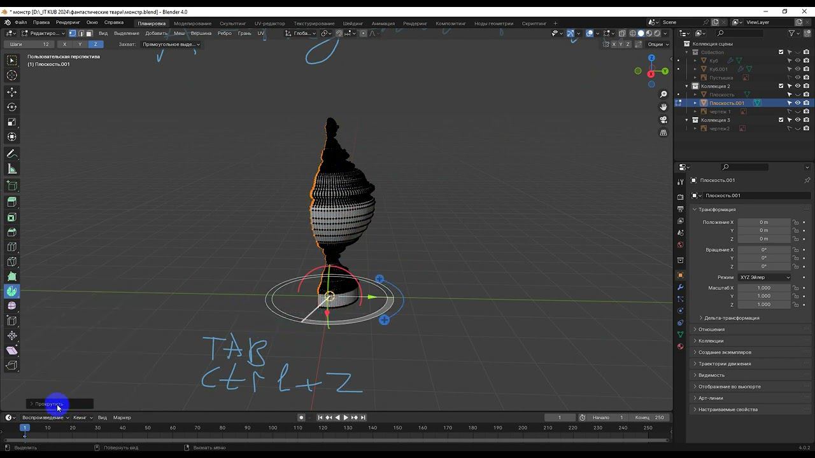Switch to the Скульптинг workspace tab
Image resolution: width=815 pixels, height=458 pixels.
click(x=232, y=24)
